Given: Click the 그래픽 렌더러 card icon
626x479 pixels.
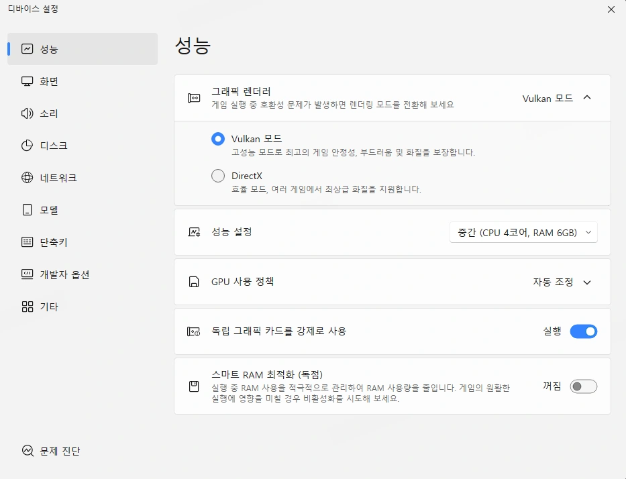Looking at the screenshot, I should point(194,98).
